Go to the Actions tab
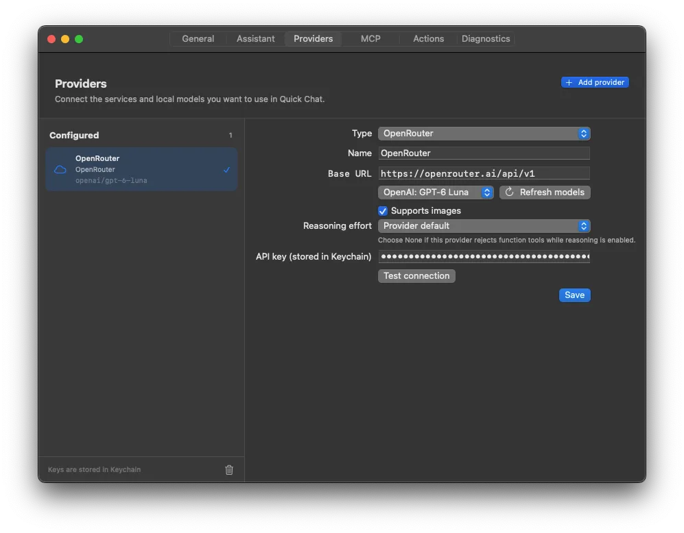The width and height of the screenshot is (684, 533). pyautogui.click(x=428, y=39)
